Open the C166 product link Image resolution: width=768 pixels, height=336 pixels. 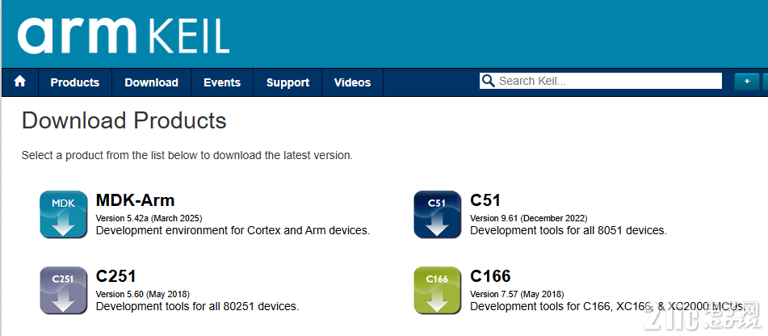click(490, 276)
